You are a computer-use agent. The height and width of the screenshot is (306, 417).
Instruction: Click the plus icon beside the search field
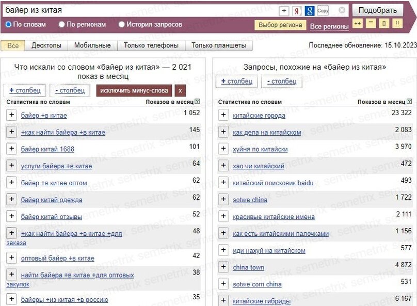pos(284,10)
